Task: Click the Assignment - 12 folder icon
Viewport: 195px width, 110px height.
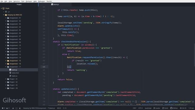Action: [x=8, y=52]
